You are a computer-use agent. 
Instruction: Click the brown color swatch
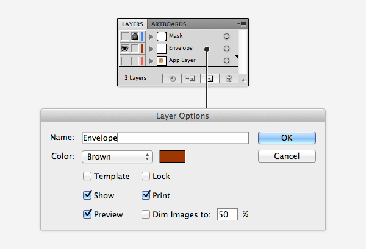pyautogui.click(x=173, y=156)
